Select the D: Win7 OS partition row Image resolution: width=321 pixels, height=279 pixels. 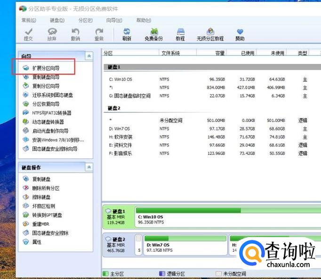211,129
